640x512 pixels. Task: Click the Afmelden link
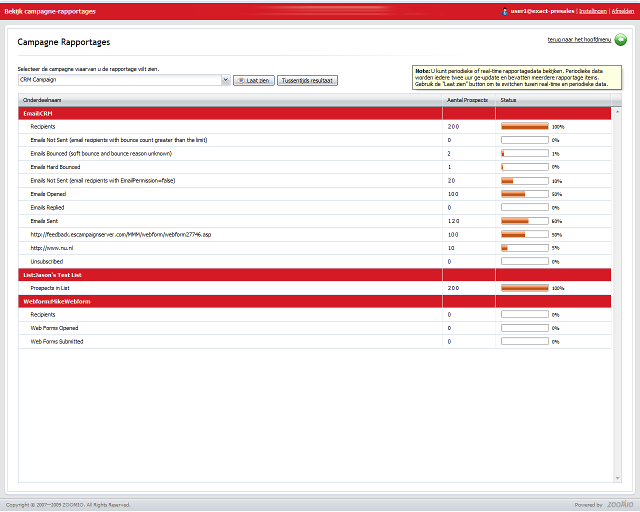pos(623,11)
